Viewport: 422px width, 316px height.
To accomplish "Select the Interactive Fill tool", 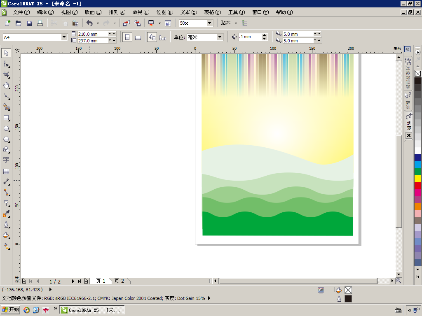I will [x=6, y=246].
